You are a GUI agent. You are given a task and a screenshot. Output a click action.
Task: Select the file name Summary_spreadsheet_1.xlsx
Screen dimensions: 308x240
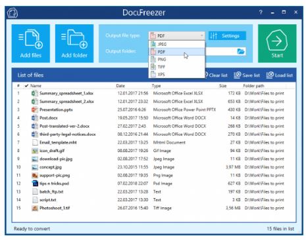click(x=66, y=93)
